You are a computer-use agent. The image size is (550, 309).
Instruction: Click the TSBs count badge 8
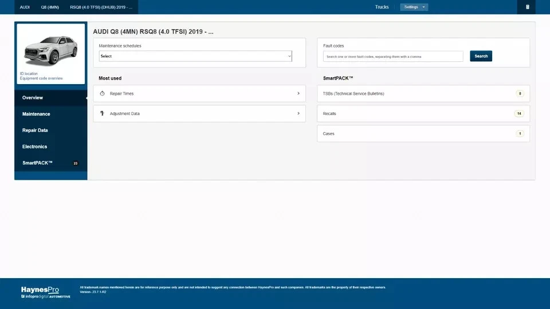520,93
